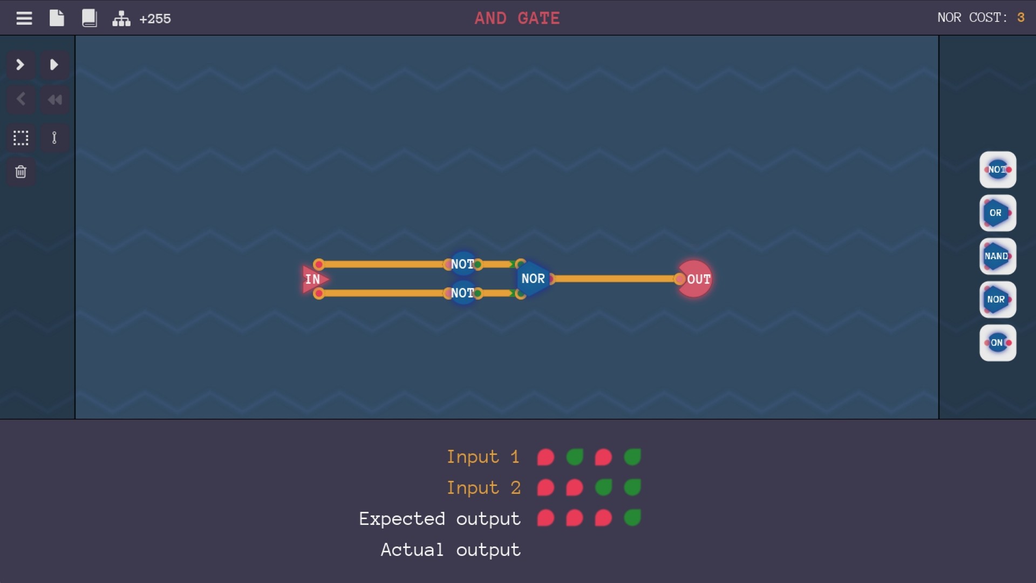Image resolution: width=1036 pixels, height=583 pixels.
Task: Click the green dot in Expected output
Action: (x=632, y=518)
